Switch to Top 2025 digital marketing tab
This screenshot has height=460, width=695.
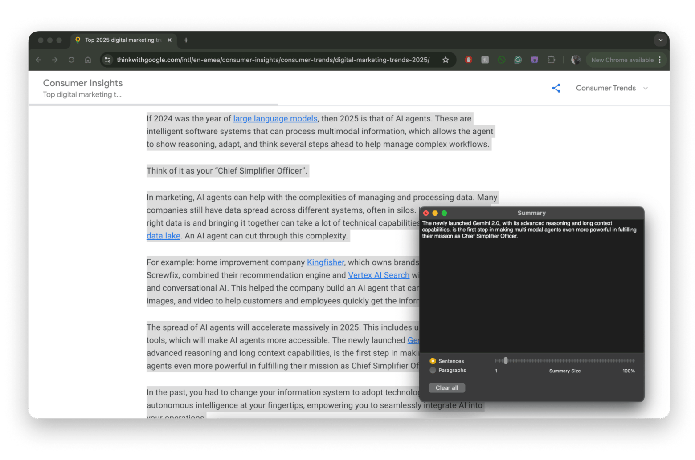(x=123, y=40)
